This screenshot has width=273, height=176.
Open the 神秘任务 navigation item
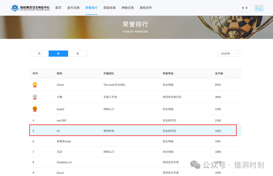coord(128,8)
